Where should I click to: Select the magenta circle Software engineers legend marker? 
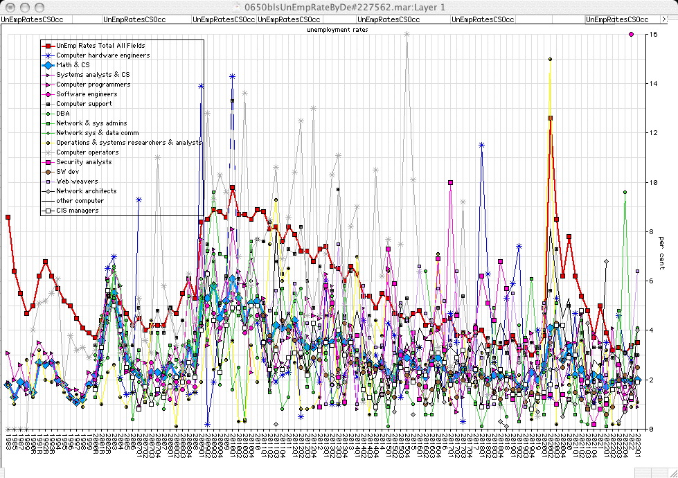(x=48, y=94)
